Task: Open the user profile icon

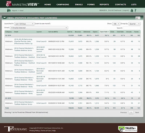Action: pyautogui.click(x=132, y=10)
